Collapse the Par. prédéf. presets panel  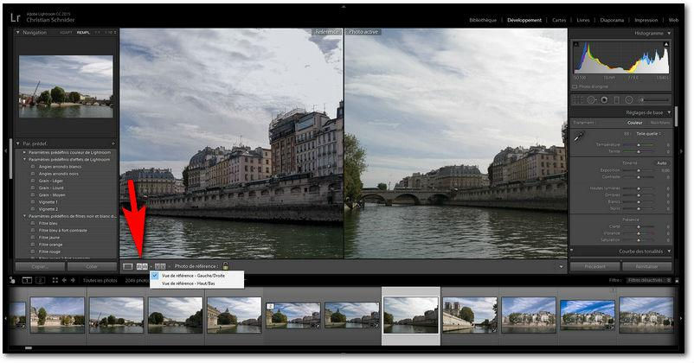point(17,143)
